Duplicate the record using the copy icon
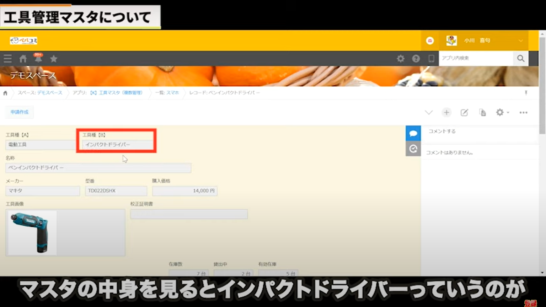The width and height of the screenshot is (546, 307). point(482,112)
